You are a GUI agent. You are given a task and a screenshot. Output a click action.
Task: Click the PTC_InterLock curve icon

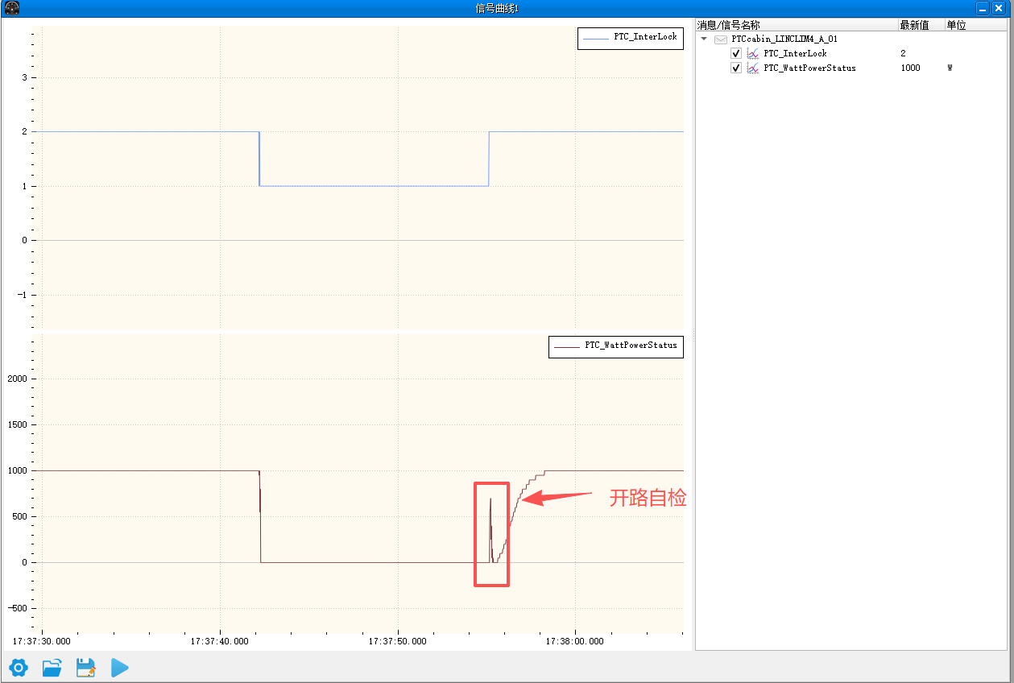click(x=752, y=53)
